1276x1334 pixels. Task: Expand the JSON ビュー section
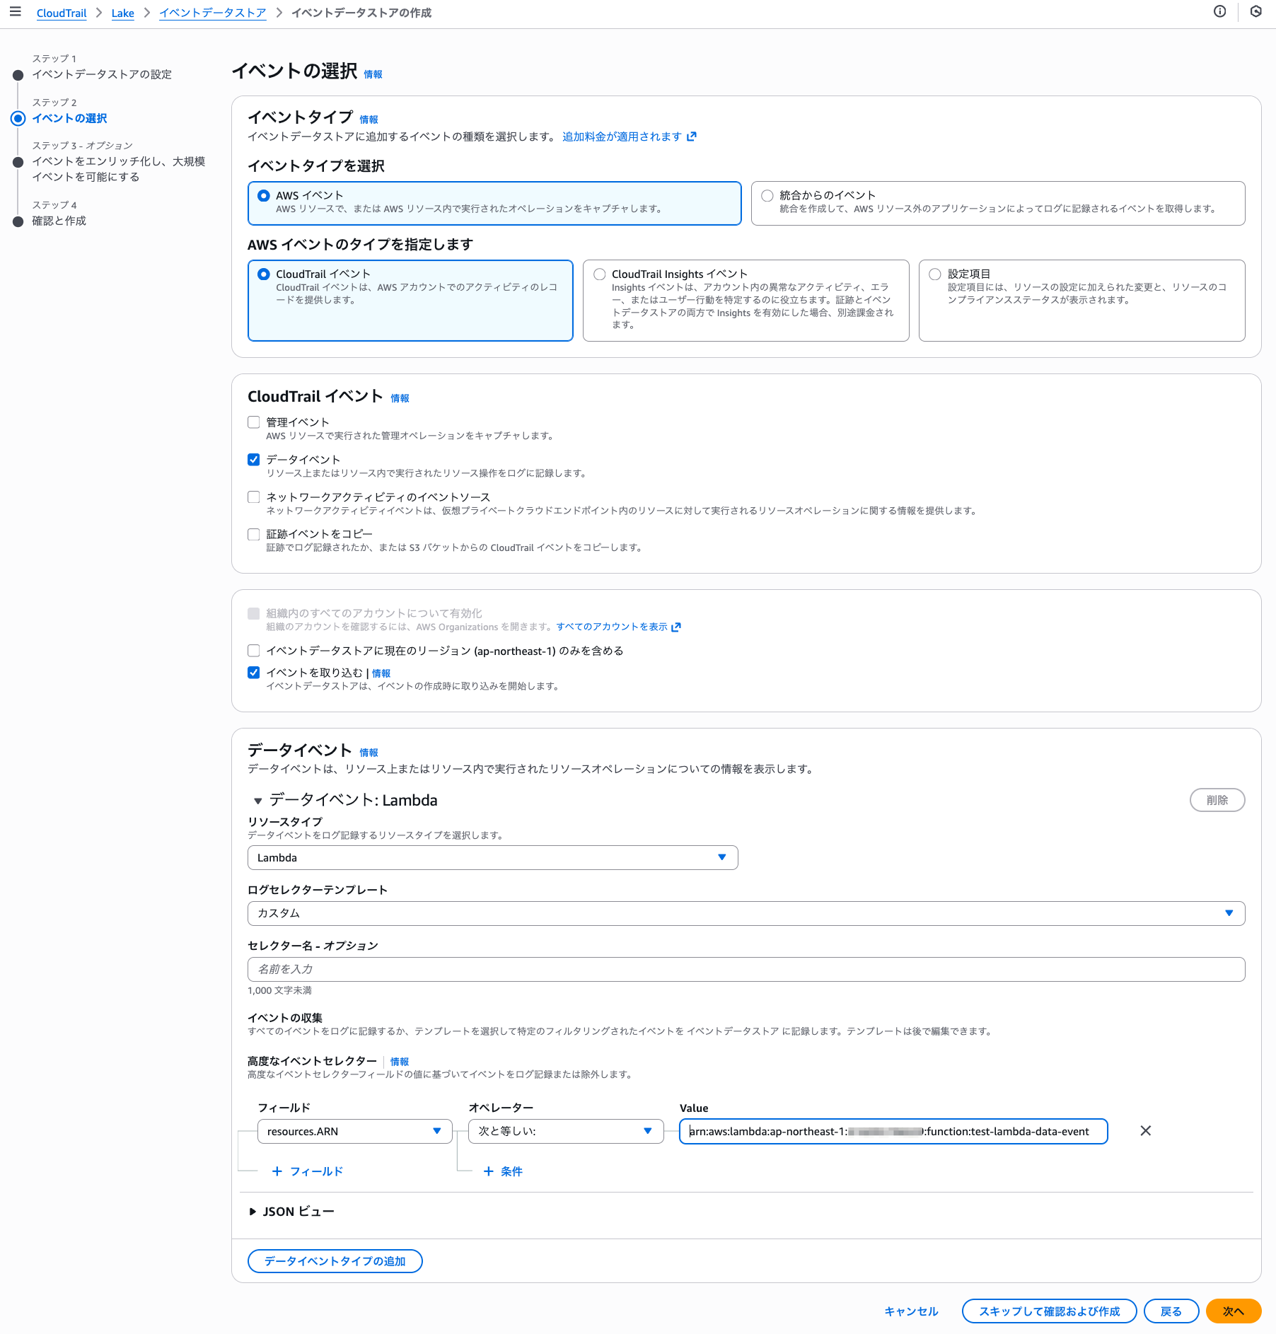[253, 1212]
